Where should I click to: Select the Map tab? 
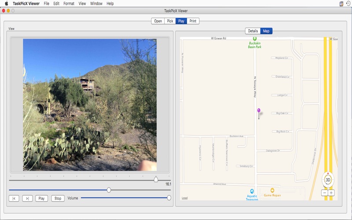coord(266,31)
